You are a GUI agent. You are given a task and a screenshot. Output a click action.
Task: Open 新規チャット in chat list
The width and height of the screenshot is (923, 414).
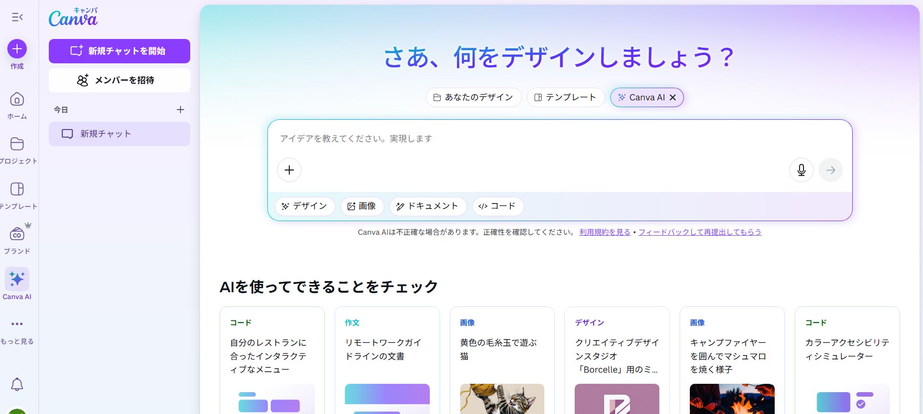coord(120,134)
